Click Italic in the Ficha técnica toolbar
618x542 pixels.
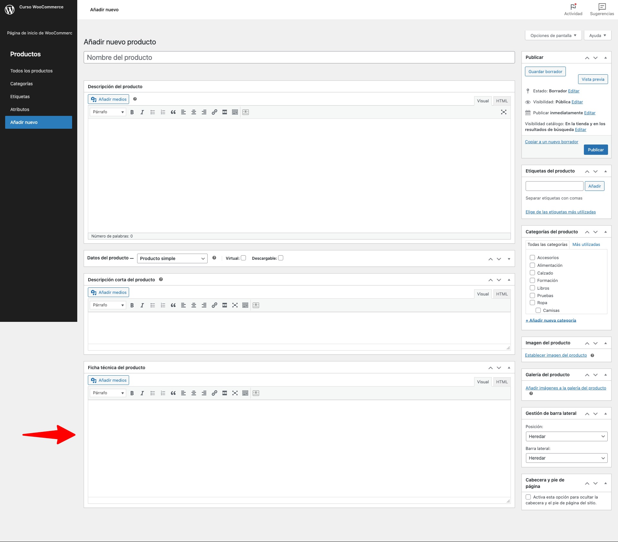[142, 393]
